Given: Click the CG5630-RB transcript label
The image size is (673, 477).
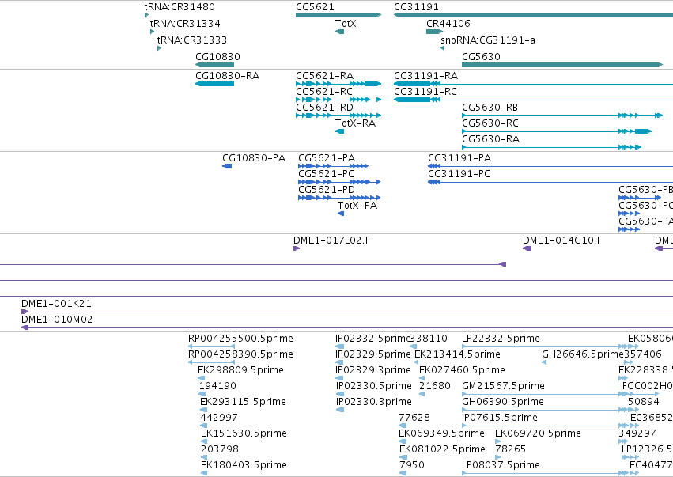Looking at the screenshot, I should click(490, 108).
